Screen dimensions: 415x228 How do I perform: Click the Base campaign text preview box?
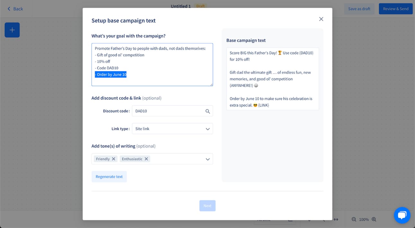point(272,79)
